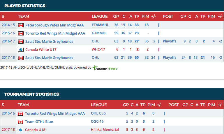Click the flag beside Team GTHL Blue
Screen dimensions: 224x134
click(21, 122)
